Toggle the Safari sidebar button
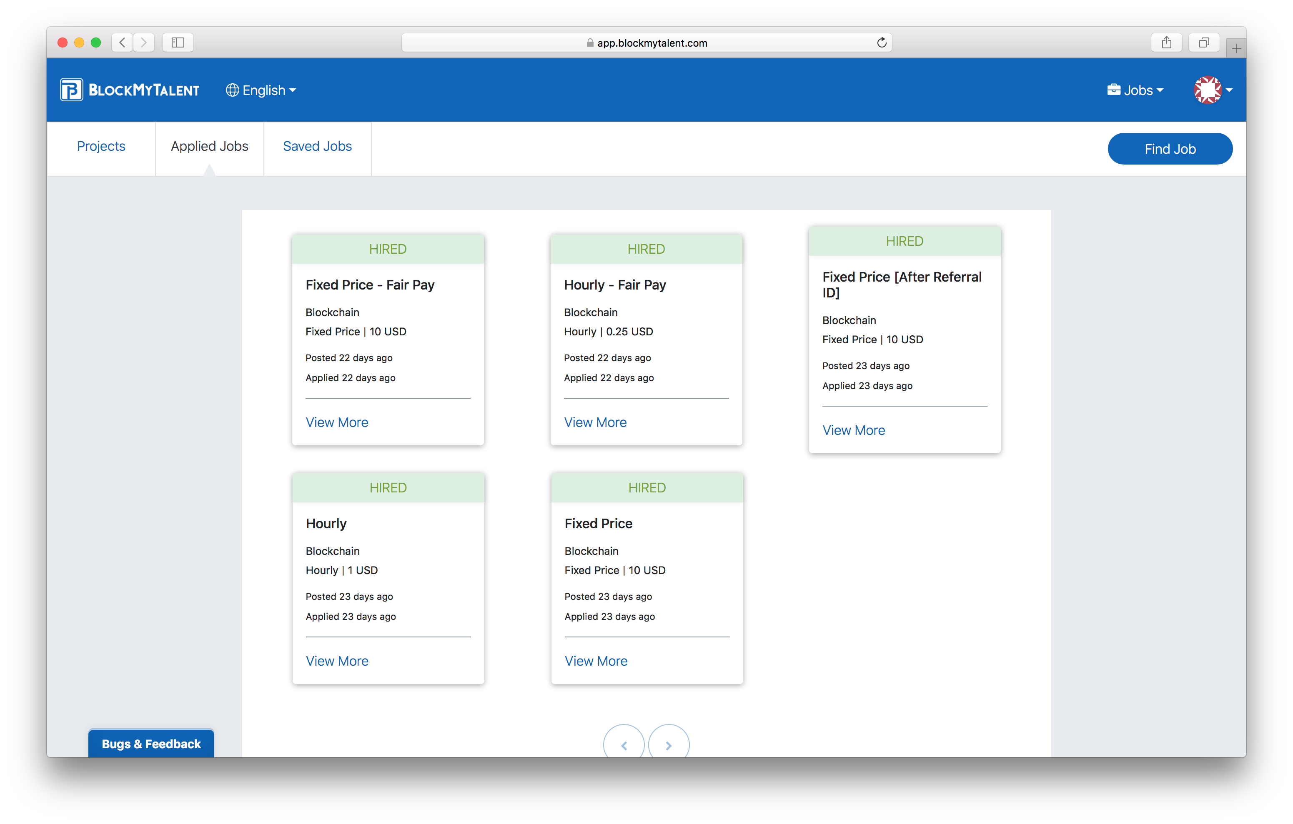Screen dimensions: 1293x824 [x=178, y=42]
